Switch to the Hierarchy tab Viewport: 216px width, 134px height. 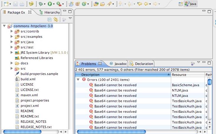point(50,12)
